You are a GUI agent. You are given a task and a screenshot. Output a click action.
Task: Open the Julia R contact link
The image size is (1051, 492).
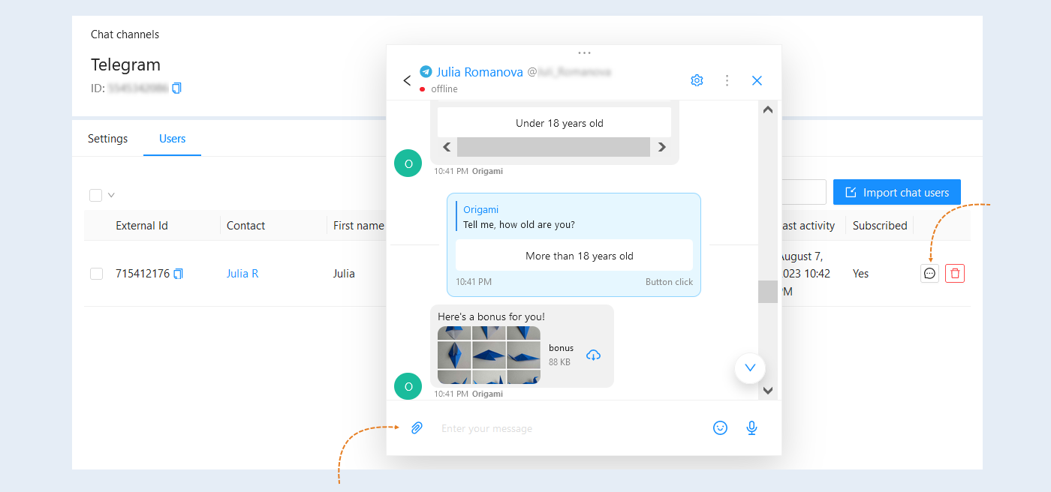coord(242,274)
